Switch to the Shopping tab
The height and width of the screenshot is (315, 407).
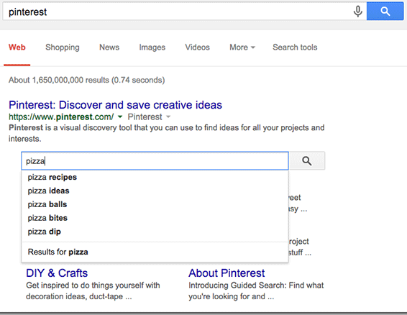pos(63,47)
